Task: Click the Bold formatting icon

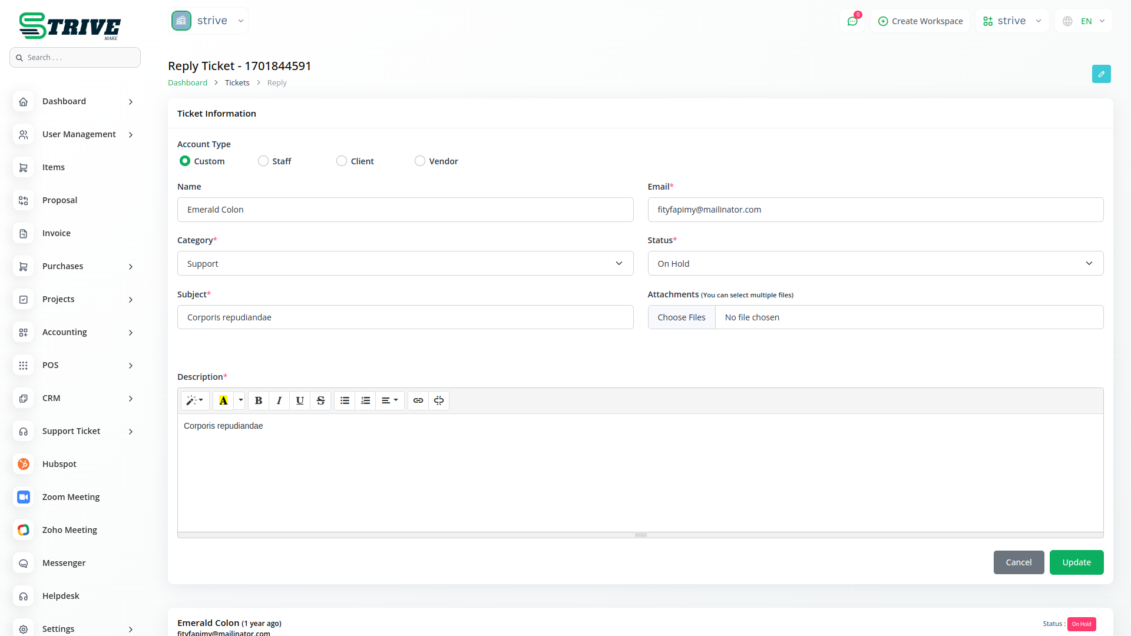Action: pyautogui.click(x=258, y=400)
